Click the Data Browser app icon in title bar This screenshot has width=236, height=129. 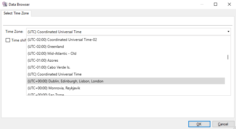pos(5,4)
